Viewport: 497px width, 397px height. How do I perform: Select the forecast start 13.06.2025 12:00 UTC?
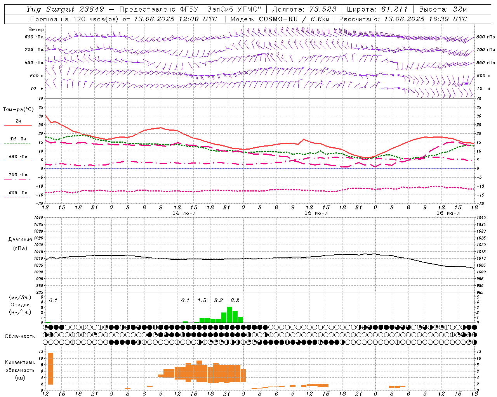tap(176, 19)
